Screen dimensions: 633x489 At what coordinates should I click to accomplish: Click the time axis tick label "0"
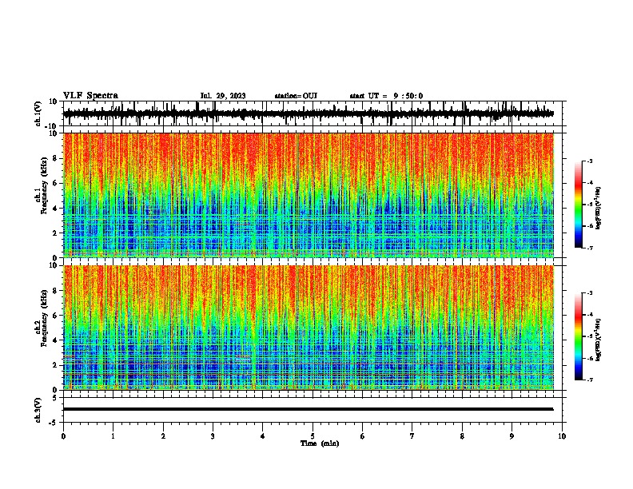tap(63, 436)
